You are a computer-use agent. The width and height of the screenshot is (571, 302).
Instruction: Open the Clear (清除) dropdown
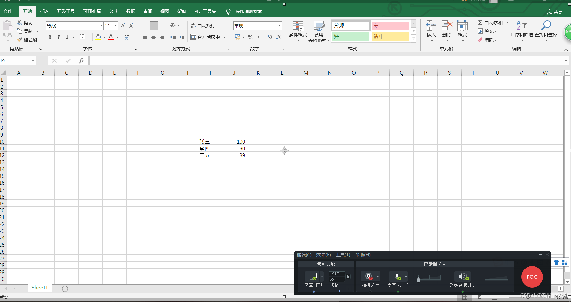click(x=487, y=40)
